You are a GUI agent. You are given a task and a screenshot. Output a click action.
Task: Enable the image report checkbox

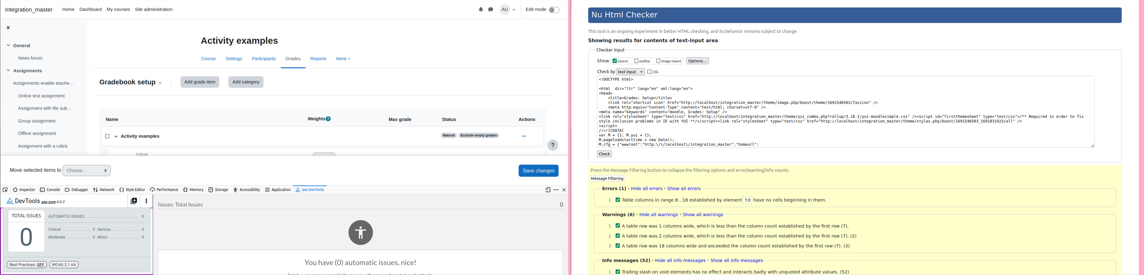(658, 61)
